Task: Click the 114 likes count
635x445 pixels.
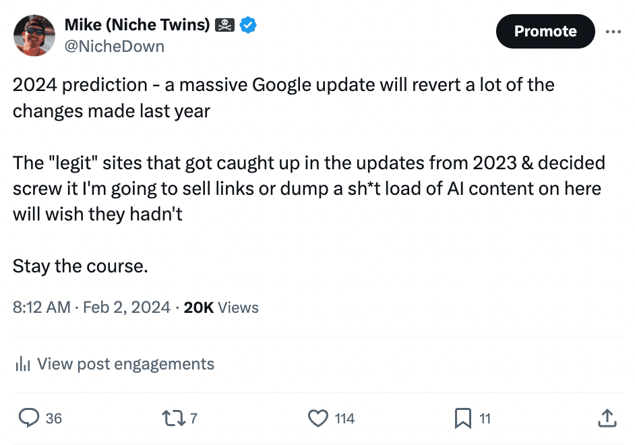Action: (344, 418)
